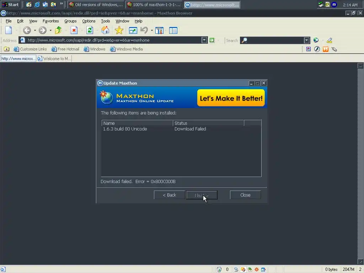Click the Maxthon icon in system tray
Screen dimensions: 364x273
tap(334, 5)
